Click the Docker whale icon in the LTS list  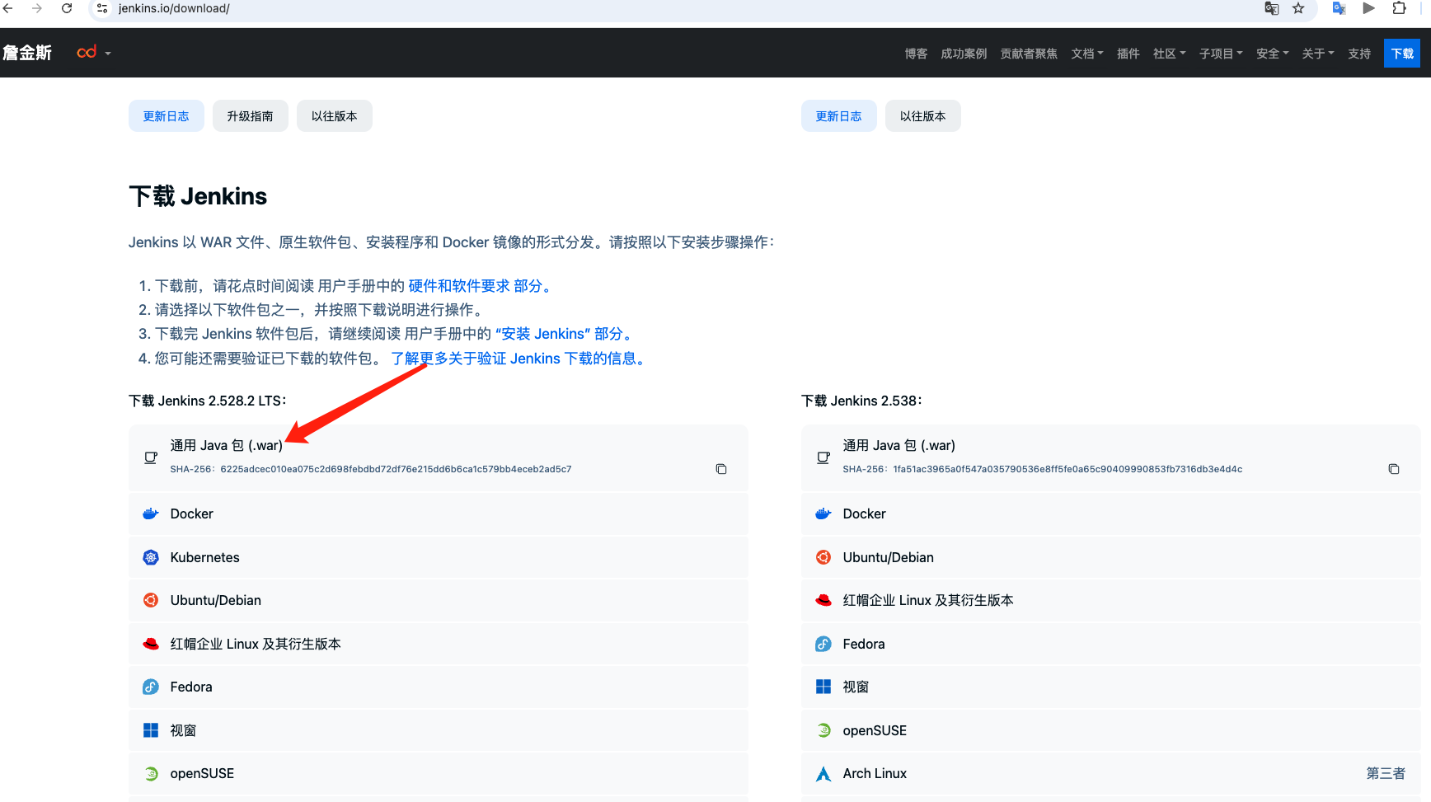click(151, 514)
